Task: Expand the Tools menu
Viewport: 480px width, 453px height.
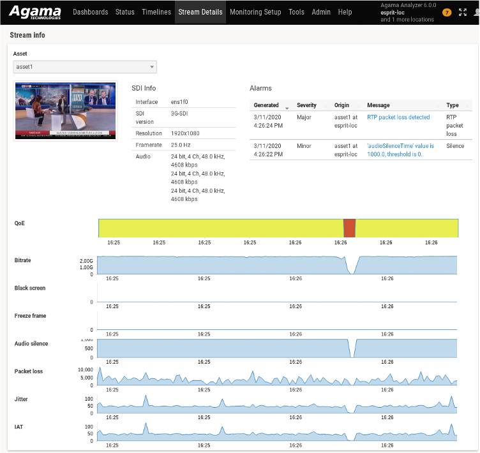Action: point(296,12)
